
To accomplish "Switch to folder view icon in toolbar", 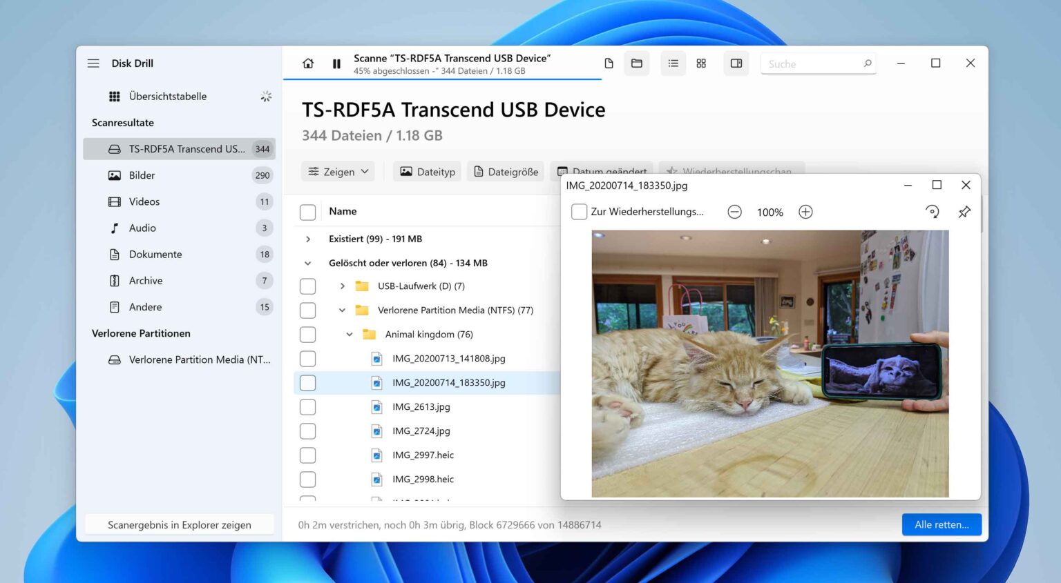I will point(637,63).
